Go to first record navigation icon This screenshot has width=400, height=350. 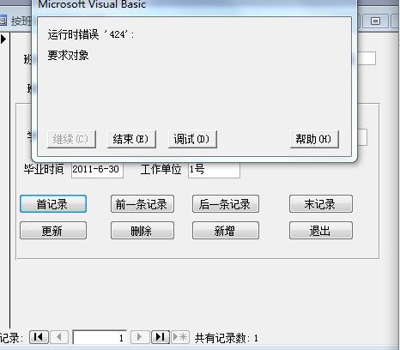pyautogui.click(x=39, y=337)
